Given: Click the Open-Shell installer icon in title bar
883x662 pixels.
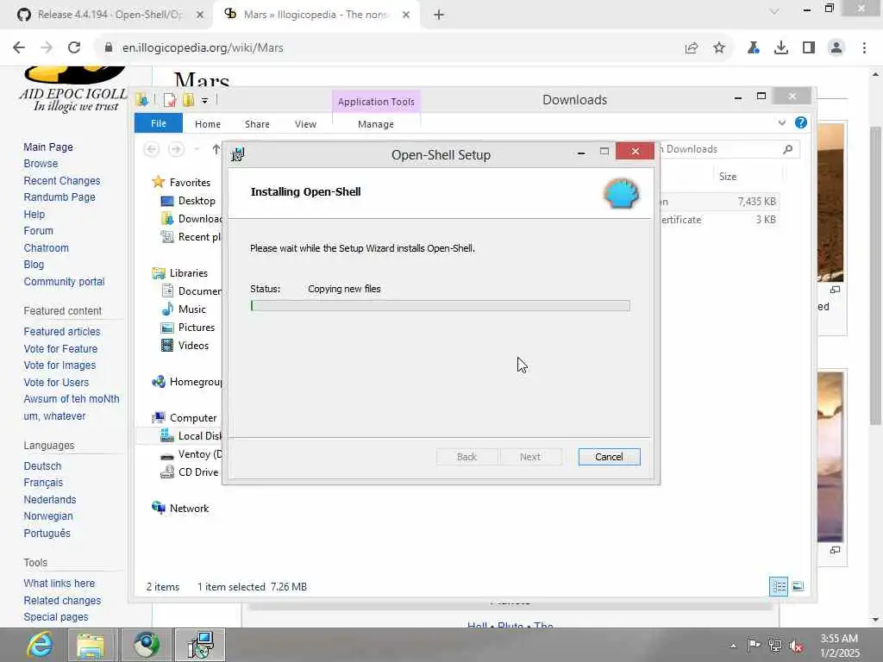Looking at the screenshot, I should 238,153.
